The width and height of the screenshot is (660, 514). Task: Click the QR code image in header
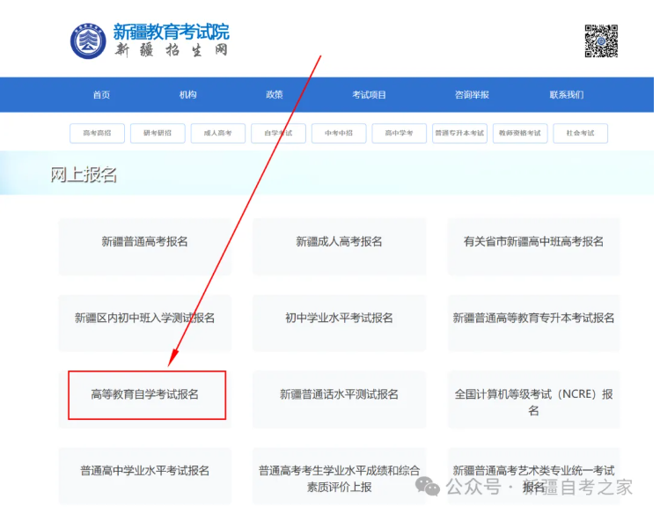click(601, 40)
